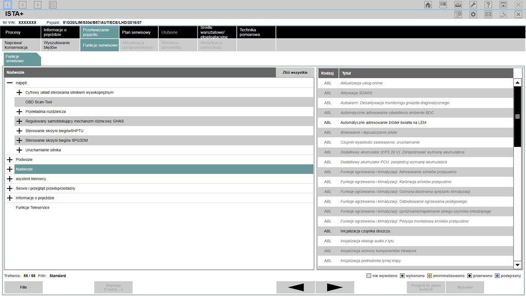
Task: Click the home icon in top toolbar
Action: (428, 5)
